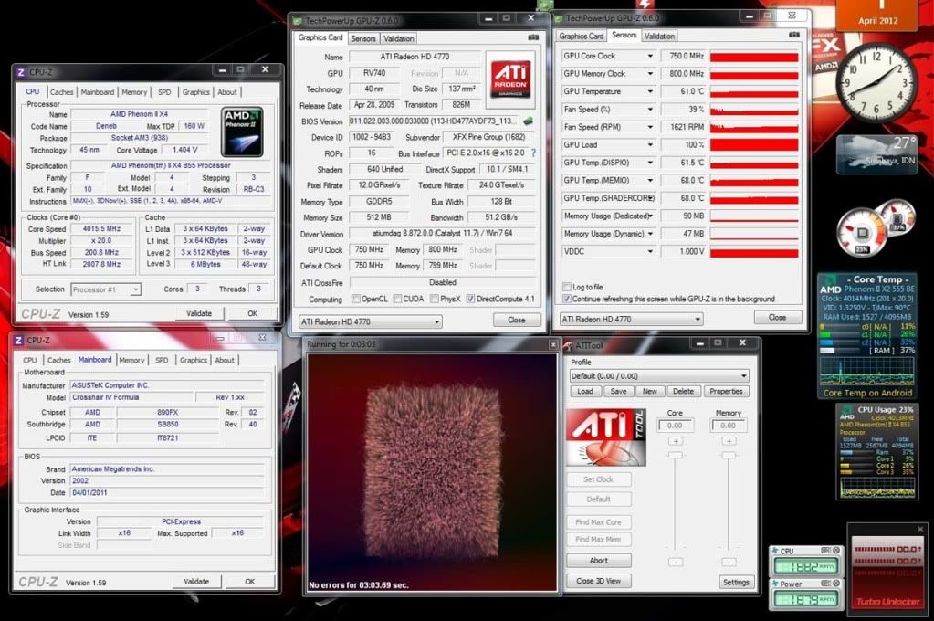Switch to Validation tab in GPU-Z Graphics Card window

(398, 38)
